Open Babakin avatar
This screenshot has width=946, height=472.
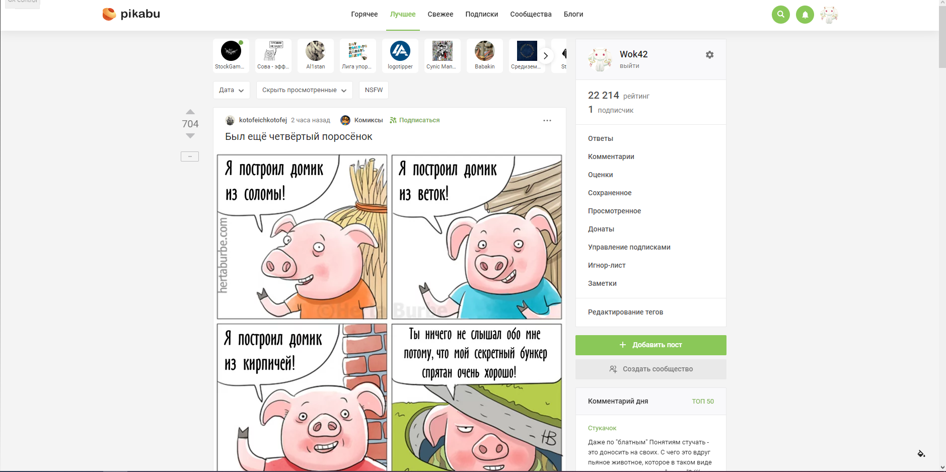click(x=485, y=51)
